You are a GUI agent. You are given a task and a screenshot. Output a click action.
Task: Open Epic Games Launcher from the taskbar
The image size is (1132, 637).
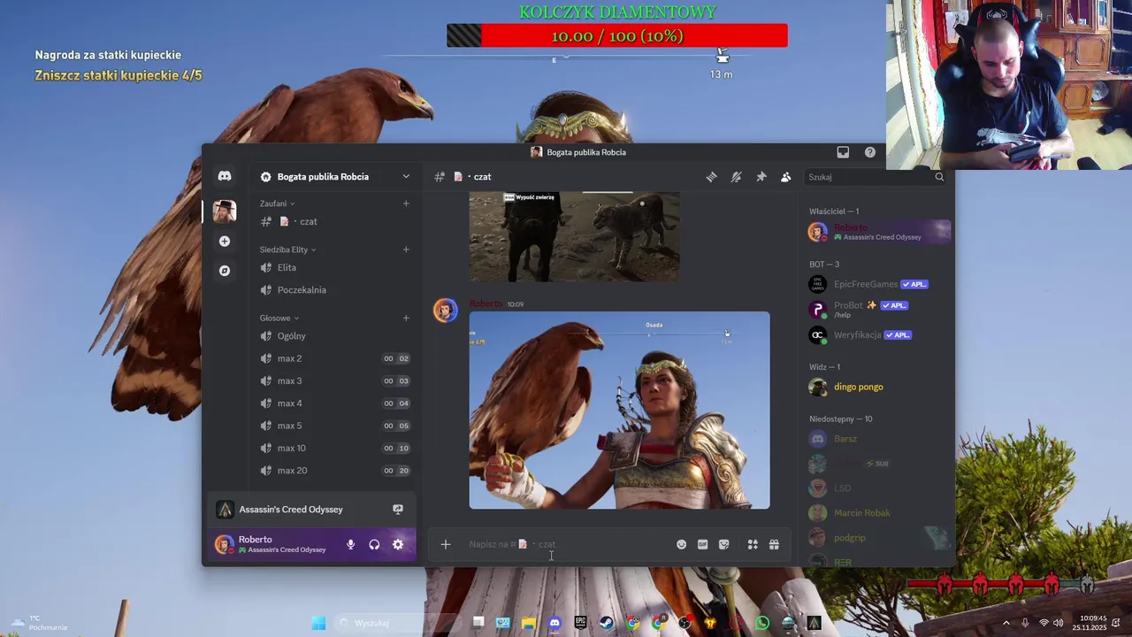[580, 623]
